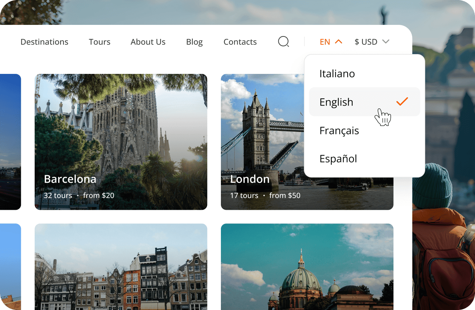Click the London title on Tower Bridge card
The image size is (475, 310).
point(250,179)
